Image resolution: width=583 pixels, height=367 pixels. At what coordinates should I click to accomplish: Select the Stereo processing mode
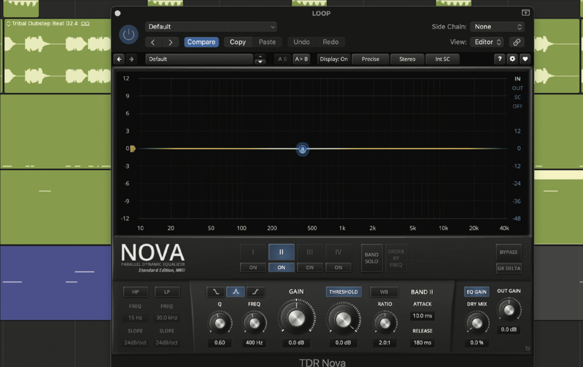407,59
